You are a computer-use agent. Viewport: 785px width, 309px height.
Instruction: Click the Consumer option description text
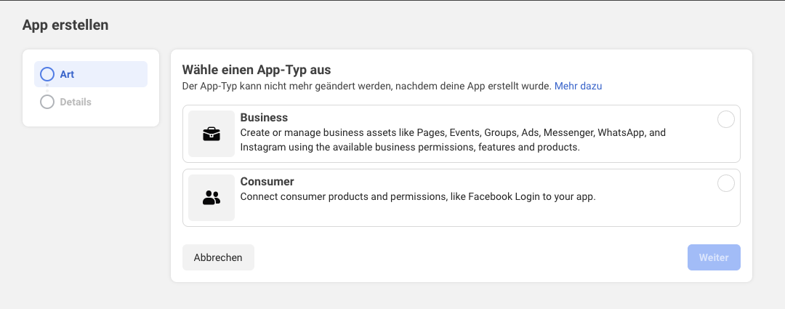point(418,196)
